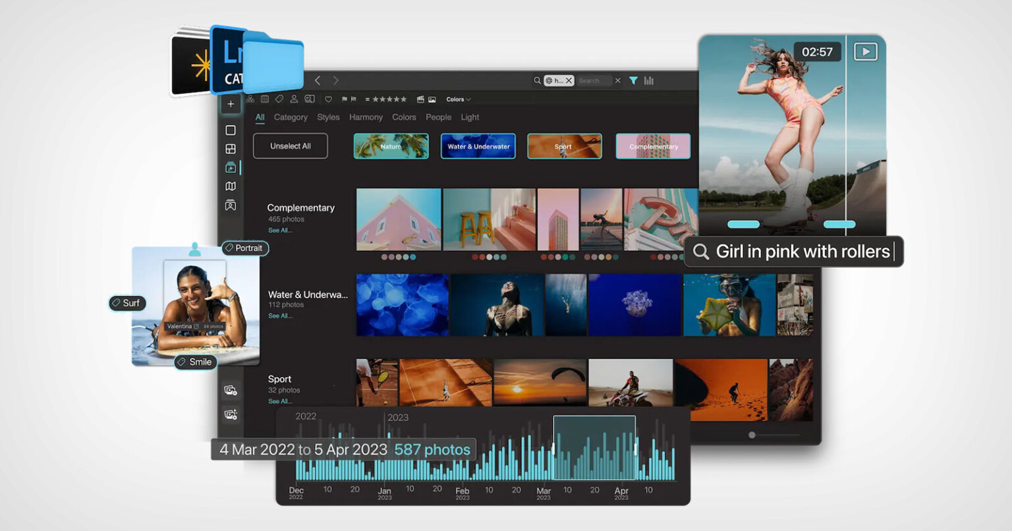1012x531 pixels.
Task: Filter by video clapperboard icon
Action: 420,99
